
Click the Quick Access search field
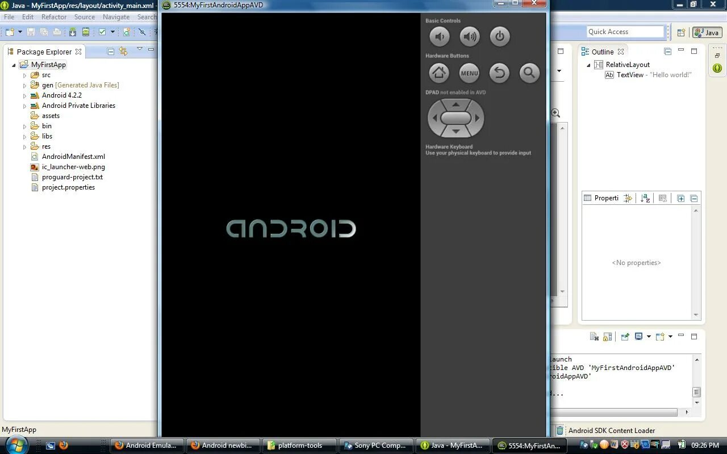tap(625, 32)
